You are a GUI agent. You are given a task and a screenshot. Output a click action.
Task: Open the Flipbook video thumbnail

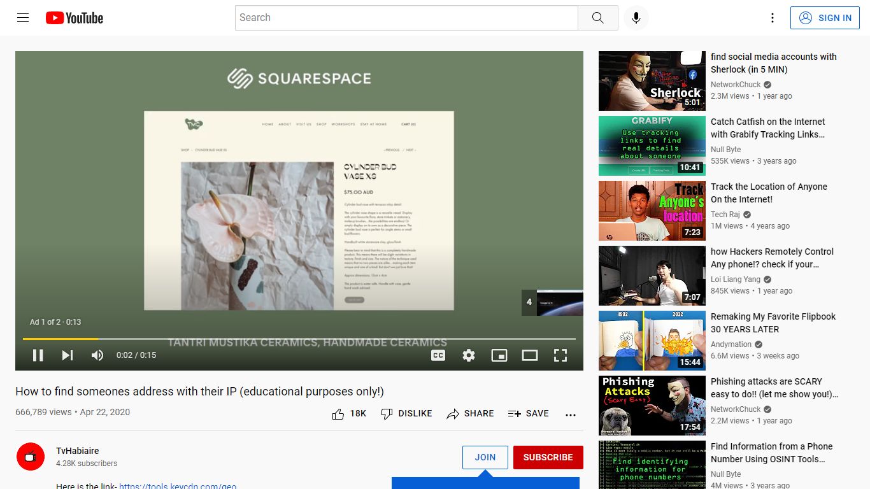click(x=652, y=341)
